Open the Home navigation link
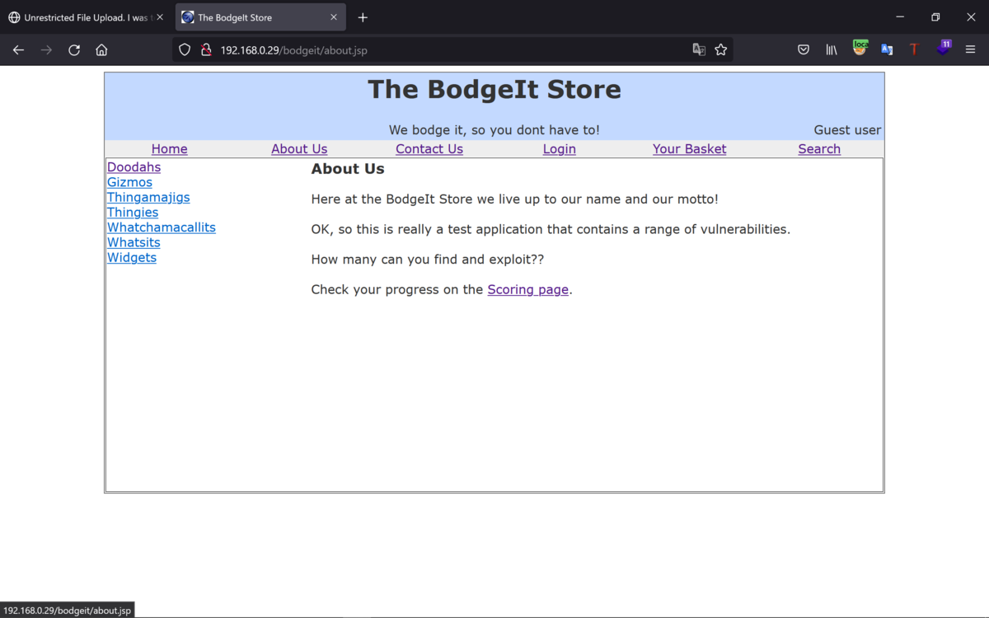 (170, 149)
